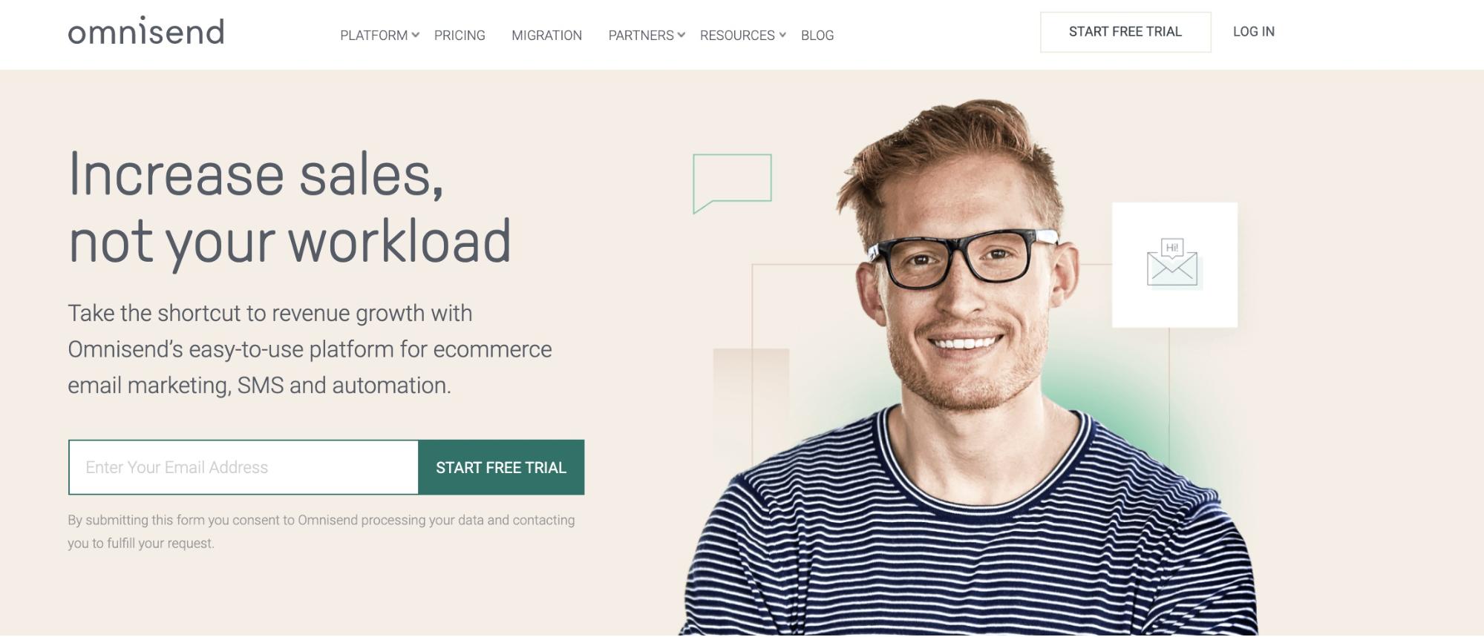Click the Log In link

point(1254,32)
